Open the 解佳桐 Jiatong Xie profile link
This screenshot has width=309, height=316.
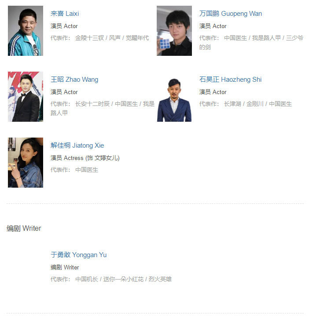(77, 145)
